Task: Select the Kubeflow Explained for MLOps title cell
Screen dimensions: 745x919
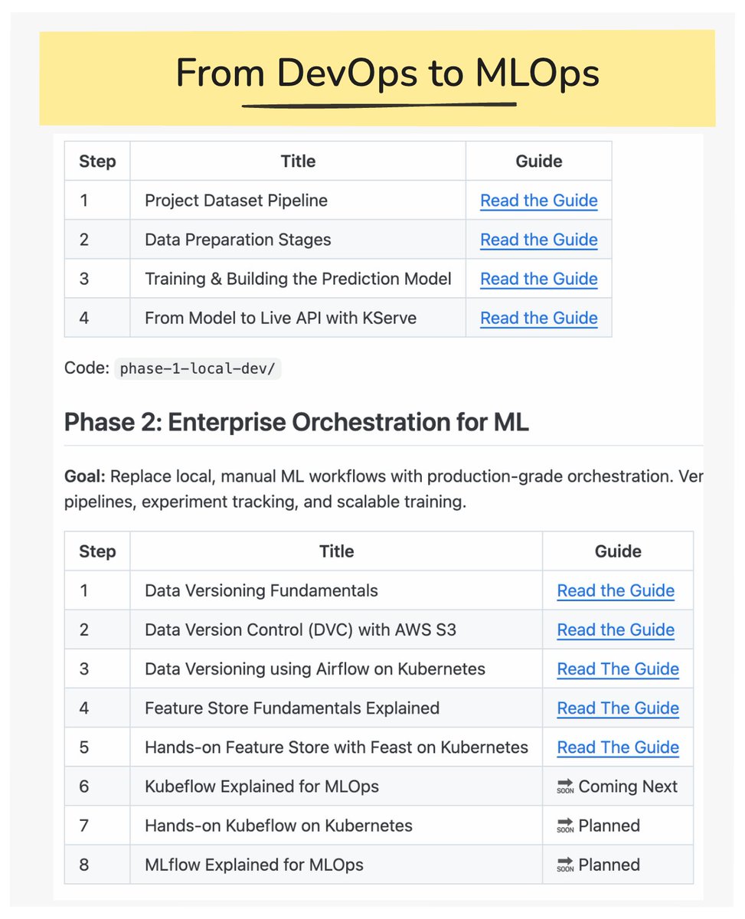Action: (x=336, y=786)
